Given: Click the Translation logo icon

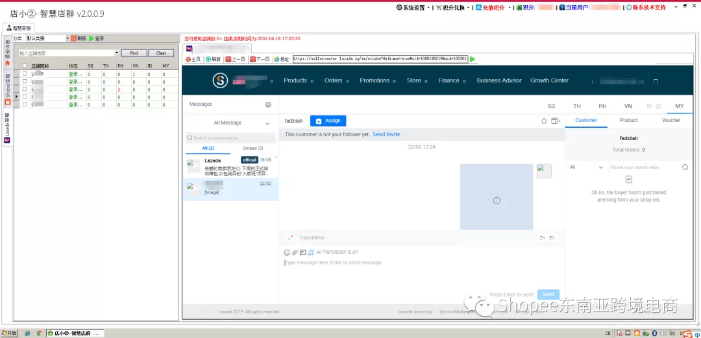Looking at the screenshot, I should [291, 237].
